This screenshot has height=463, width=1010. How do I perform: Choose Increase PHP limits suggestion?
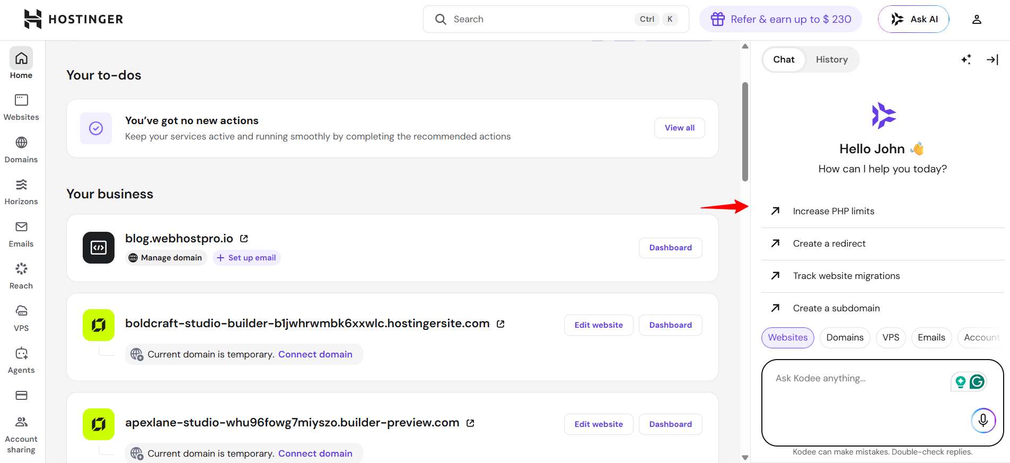(883, 211)
